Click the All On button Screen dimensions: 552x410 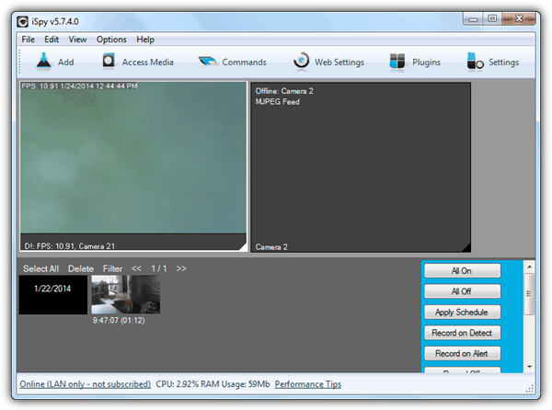pyautogui.click(x=462, y=271)
